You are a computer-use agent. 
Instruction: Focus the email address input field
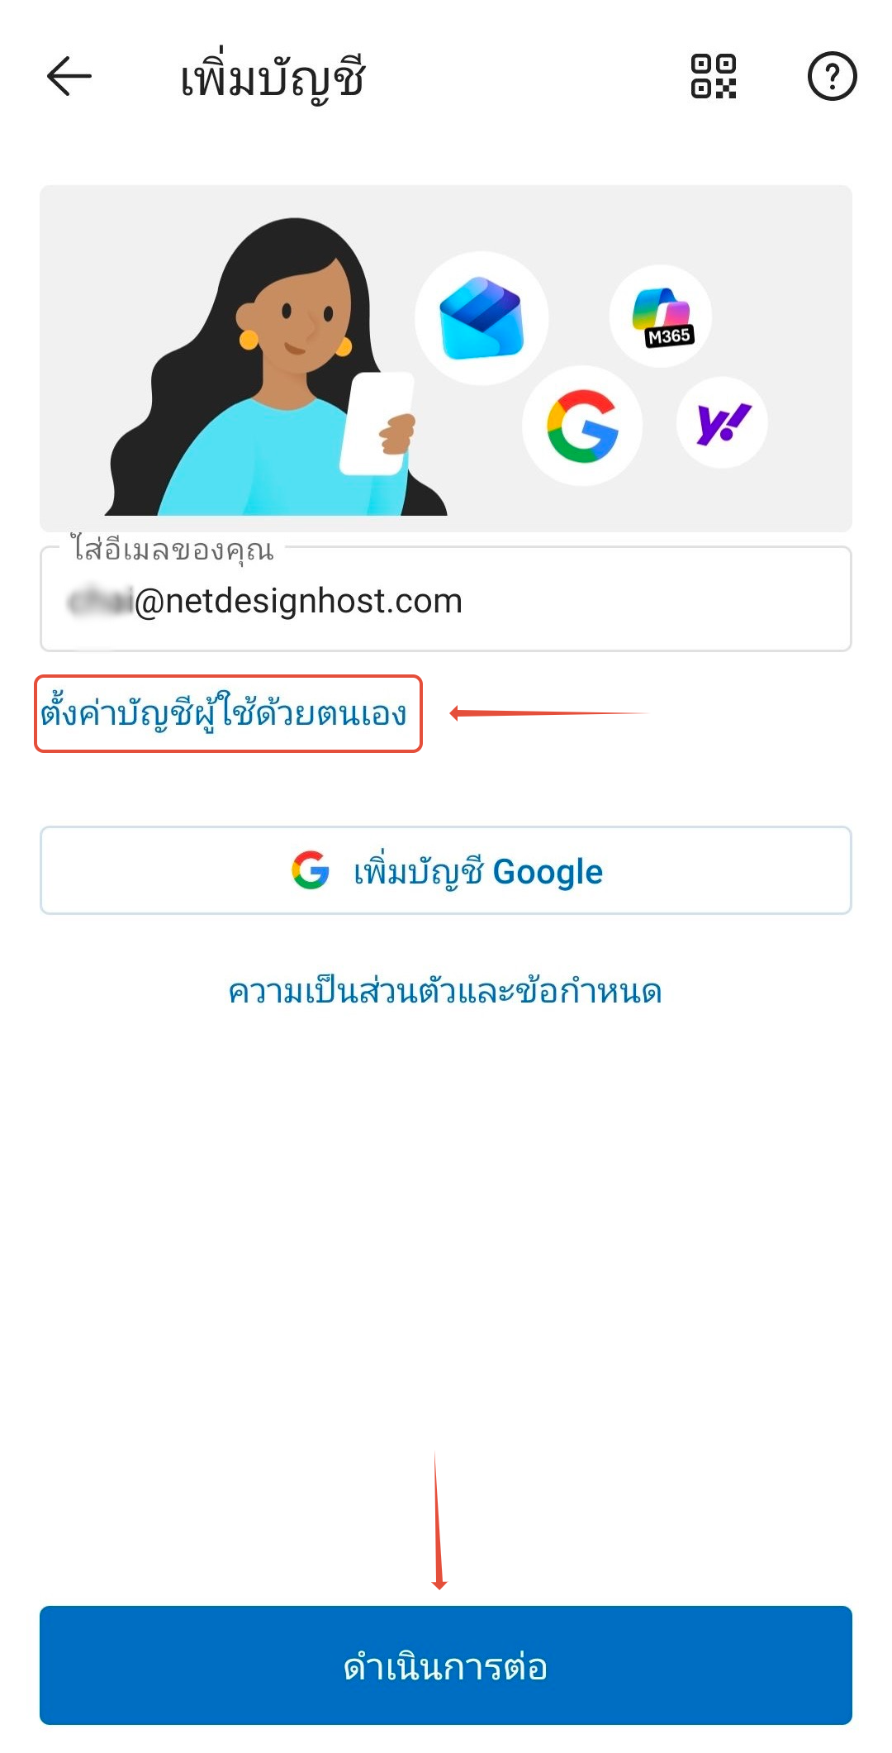(x=446, y=599)
